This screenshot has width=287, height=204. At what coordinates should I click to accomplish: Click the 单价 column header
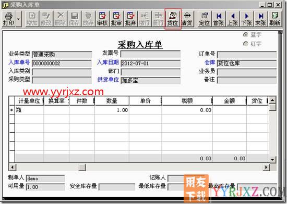146,101
